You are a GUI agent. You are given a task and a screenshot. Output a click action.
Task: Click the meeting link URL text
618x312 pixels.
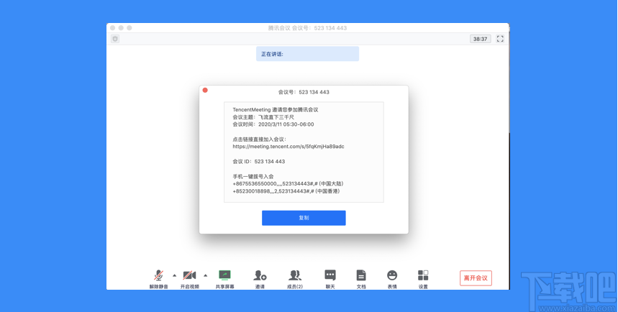point(288,147)
